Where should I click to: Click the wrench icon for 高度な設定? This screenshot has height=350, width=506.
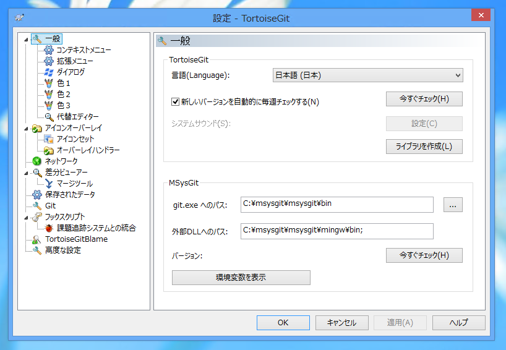(x=37, y=250)
